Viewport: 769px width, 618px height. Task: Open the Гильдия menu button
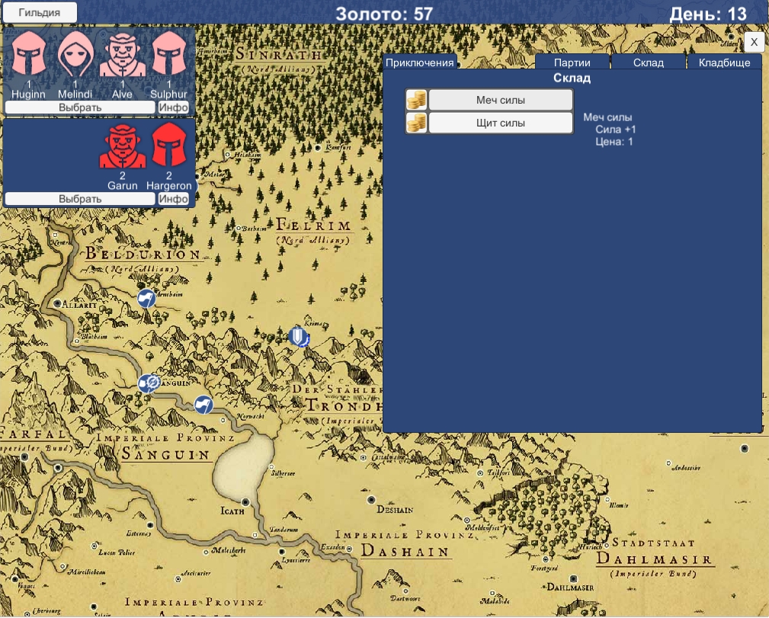click(40, 12)
